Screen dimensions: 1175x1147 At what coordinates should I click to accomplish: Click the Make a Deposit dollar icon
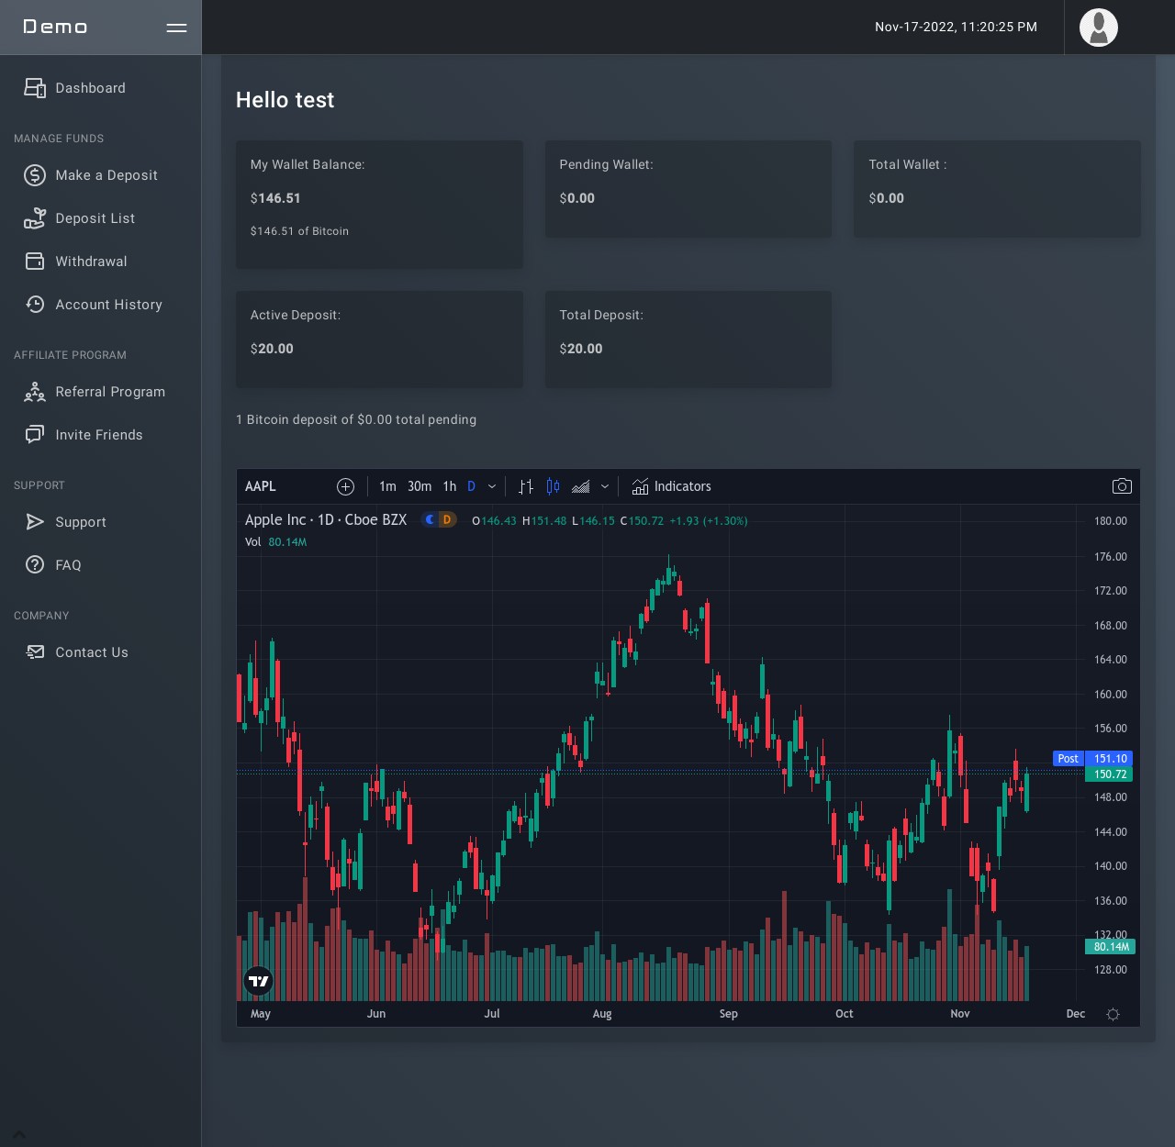(35, 175)
